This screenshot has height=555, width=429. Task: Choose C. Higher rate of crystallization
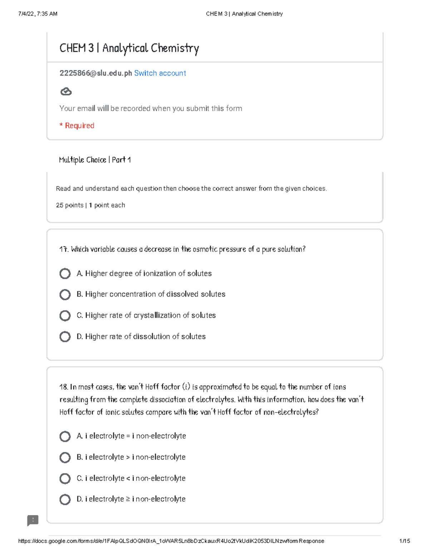(65, 316)
